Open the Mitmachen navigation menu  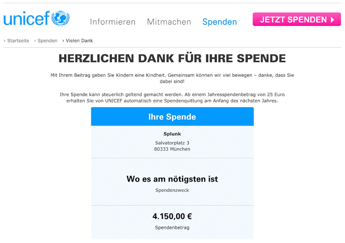169,22
